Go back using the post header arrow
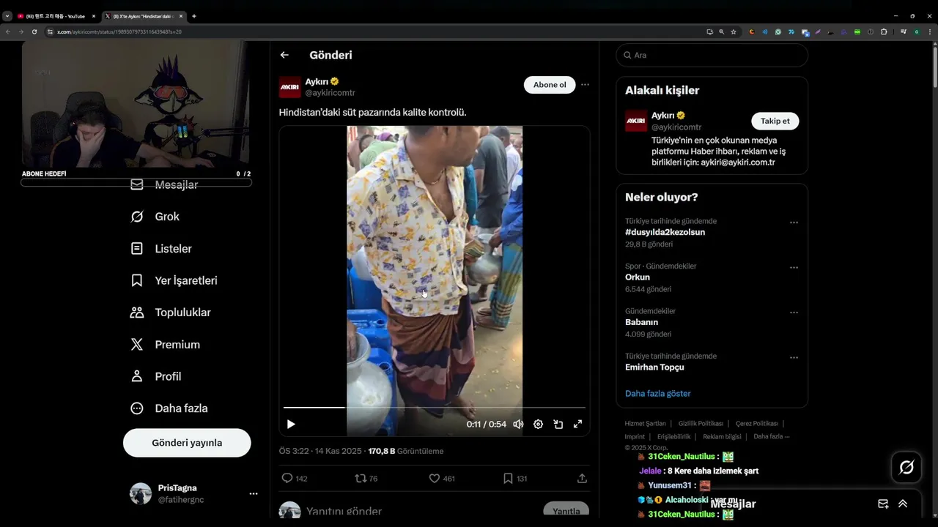 [284, 55]
